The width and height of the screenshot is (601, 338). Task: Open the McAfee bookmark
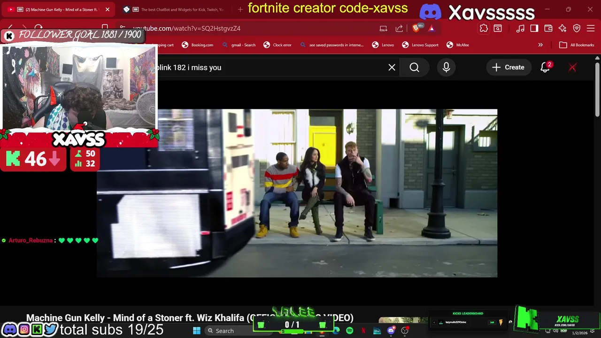click(458, 45)
